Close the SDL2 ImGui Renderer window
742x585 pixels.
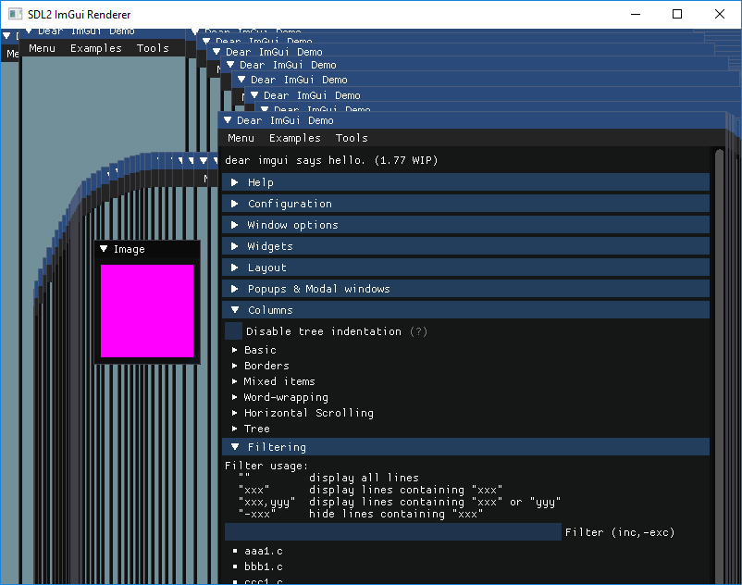point(720,14)
